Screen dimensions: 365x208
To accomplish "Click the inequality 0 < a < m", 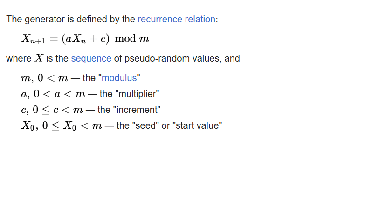I will coord(60,94).
